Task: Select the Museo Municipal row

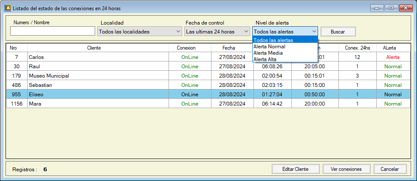Action: 98,76
